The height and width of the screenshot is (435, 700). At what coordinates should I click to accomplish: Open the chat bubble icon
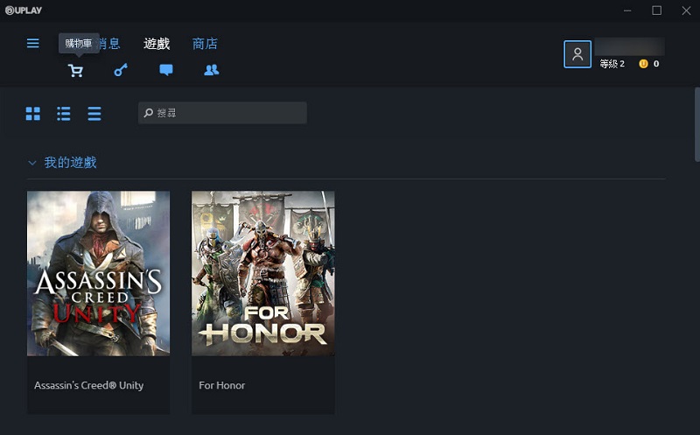pyautogui.click(x=166, y=70)
